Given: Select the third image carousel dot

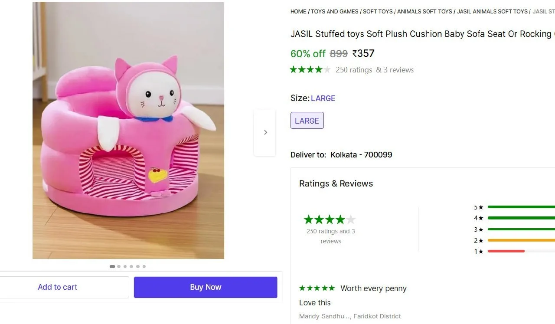Looking at the screenshot, I should pyautogui.click(x=125, y=266).
